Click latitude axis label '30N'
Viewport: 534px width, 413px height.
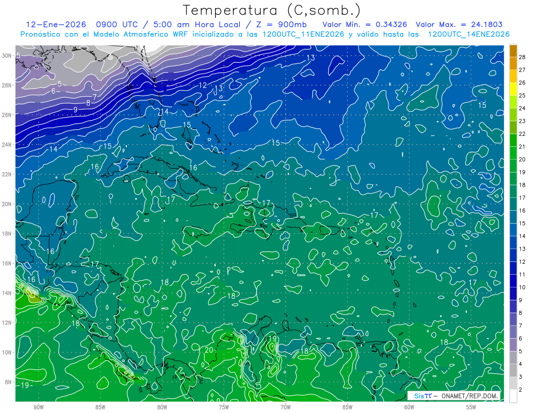point(7,56)
